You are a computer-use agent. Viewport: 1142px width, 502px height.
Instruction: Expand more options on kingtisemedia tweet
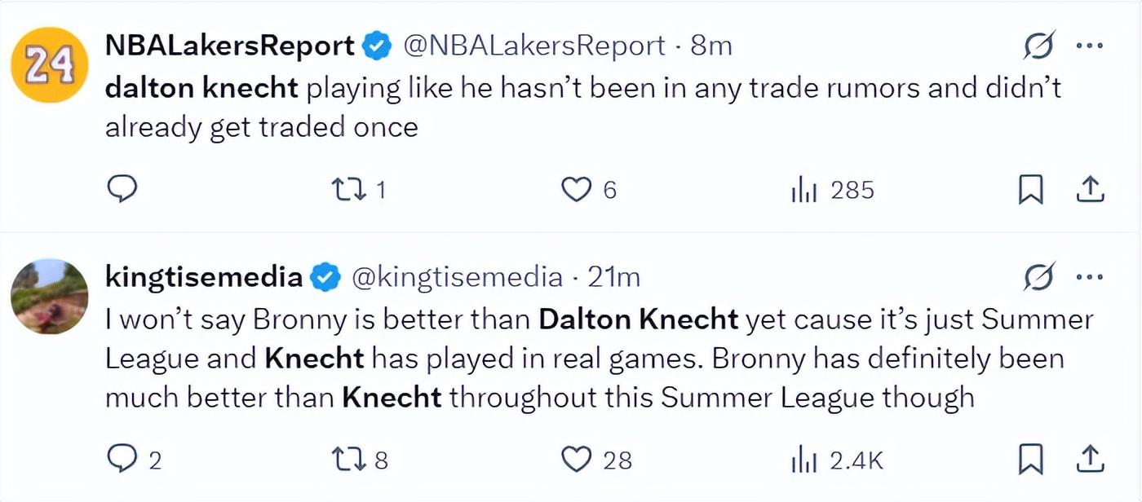pyautogui.click(x=1090, y=277)
